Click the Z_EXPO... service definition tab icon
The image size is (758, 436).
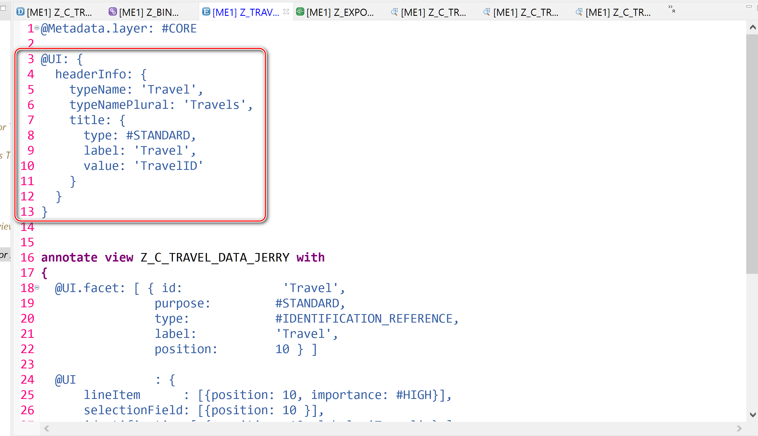tap(300, 12)
